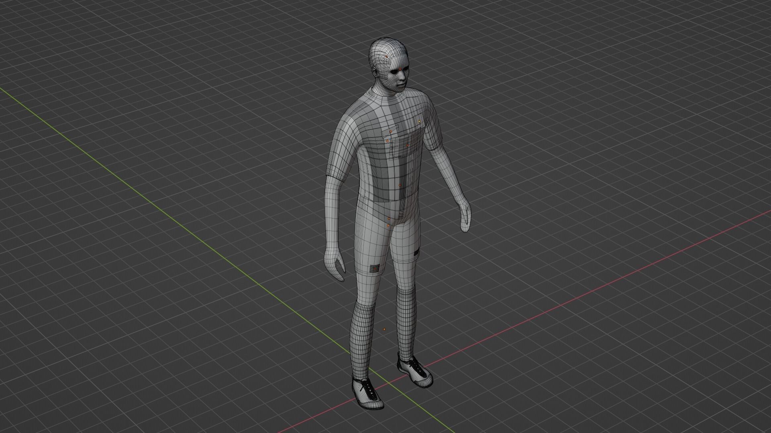
Task: Click the hand hanging beside the shorts
Action: coord(335,264)
